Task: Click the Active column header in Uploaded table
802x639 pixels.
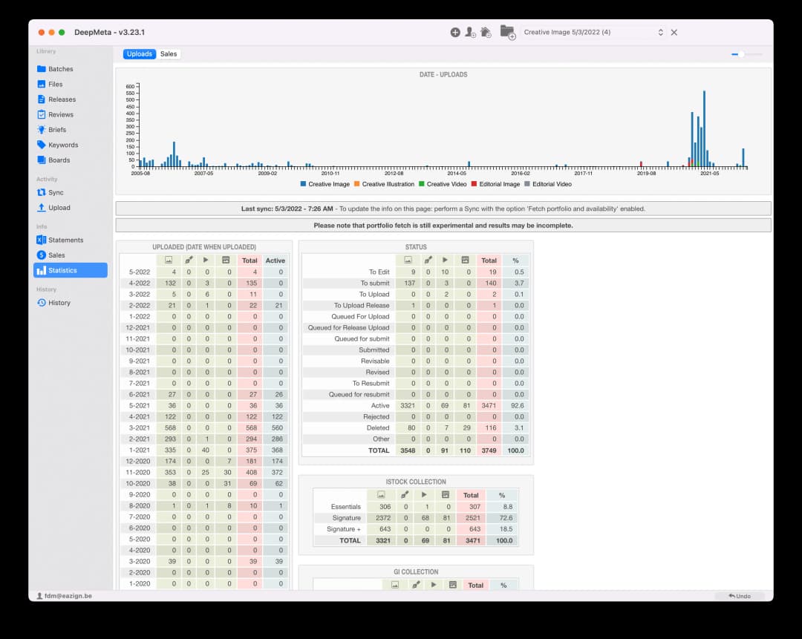Action: tap(276, 260)
